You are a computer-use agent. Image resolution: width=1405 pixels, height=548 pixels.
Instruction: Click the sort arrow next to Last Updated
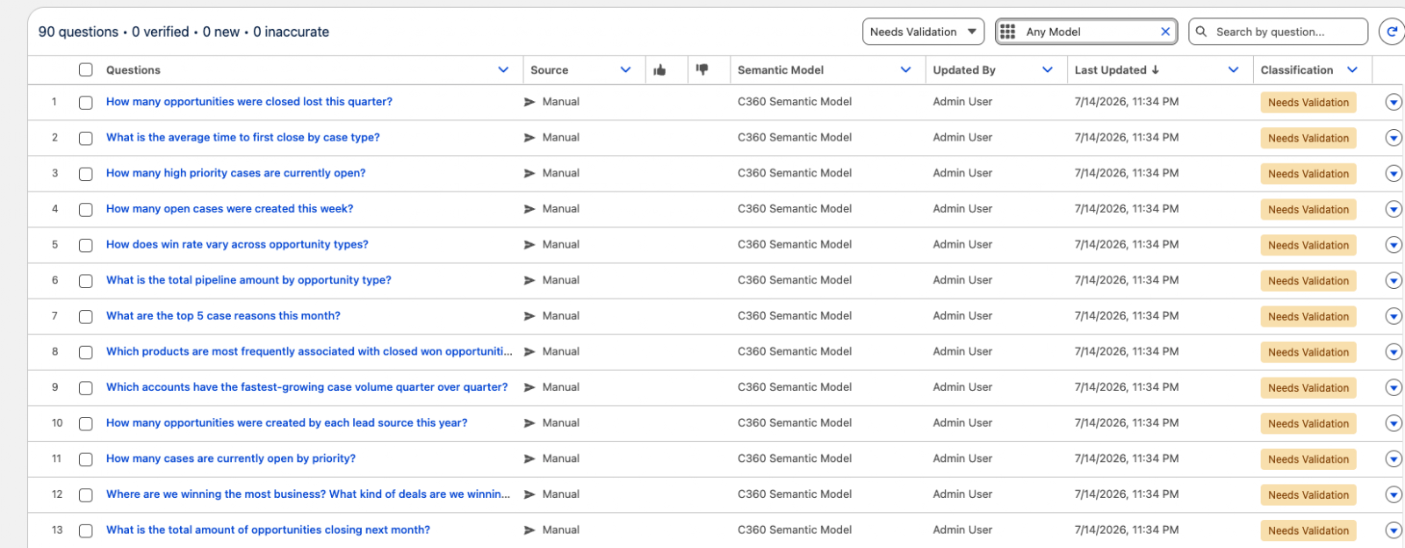point(1156,69)
